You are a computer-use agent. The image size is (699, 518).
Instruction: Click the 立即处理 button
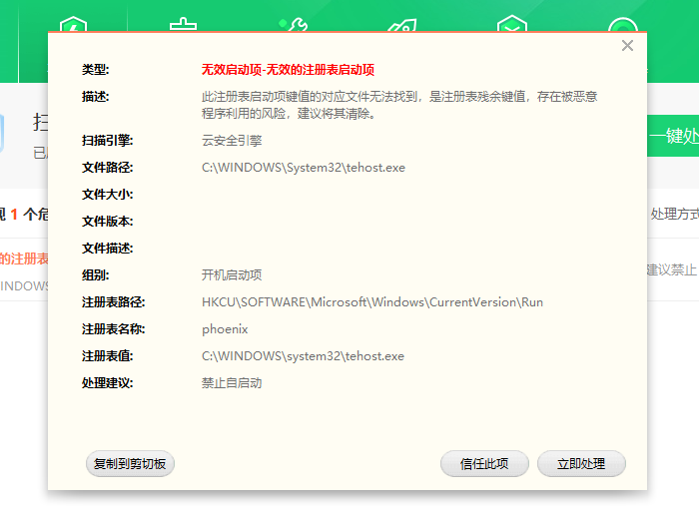(x=581, y=464)
